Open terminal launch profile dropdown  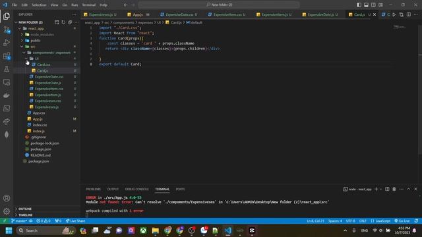click(381, 189)
